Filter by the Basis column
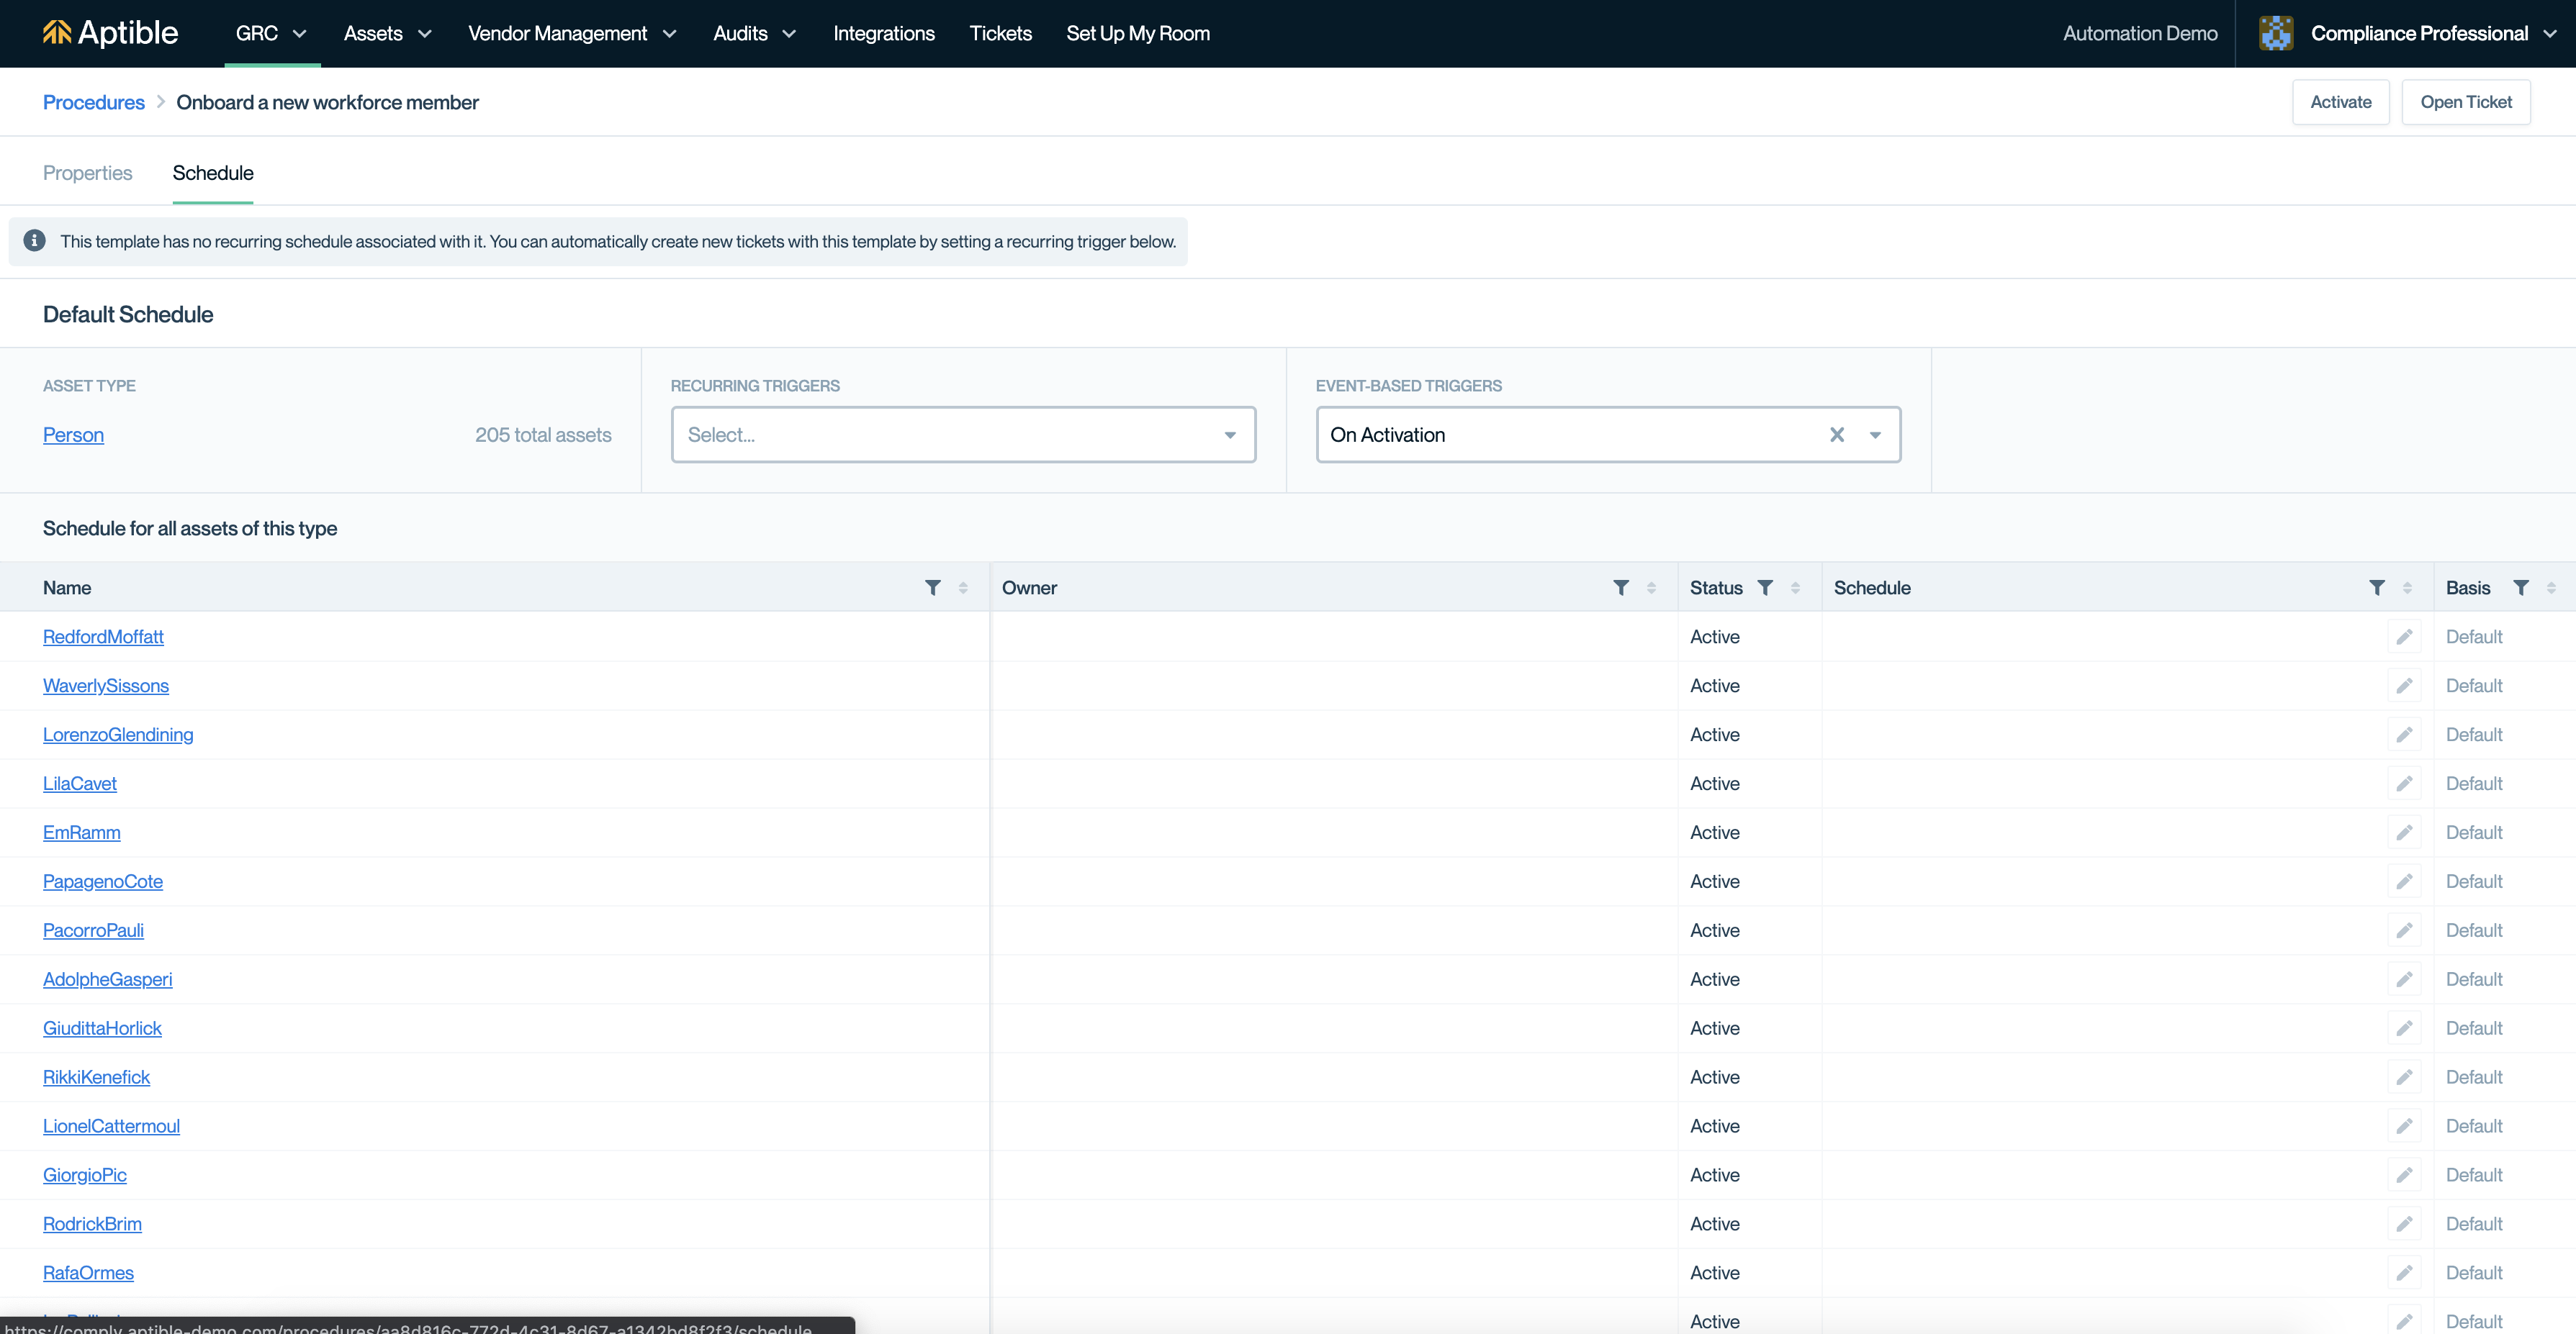The width and height of the screenshot is (2576, 1334). click(x=2521, y=588)
